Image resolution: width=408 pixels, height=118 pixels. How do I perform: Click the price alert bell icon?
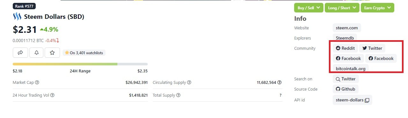[36, 53]
